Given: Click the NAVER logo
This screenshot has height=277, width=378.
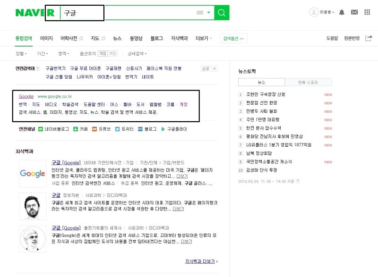Looking at the screenshot, I should [x=35, y=13].
